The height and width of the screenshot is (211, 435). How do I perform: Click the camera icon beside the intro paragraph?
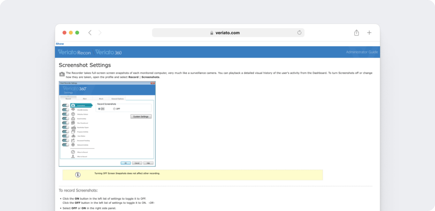pos(62,75)
